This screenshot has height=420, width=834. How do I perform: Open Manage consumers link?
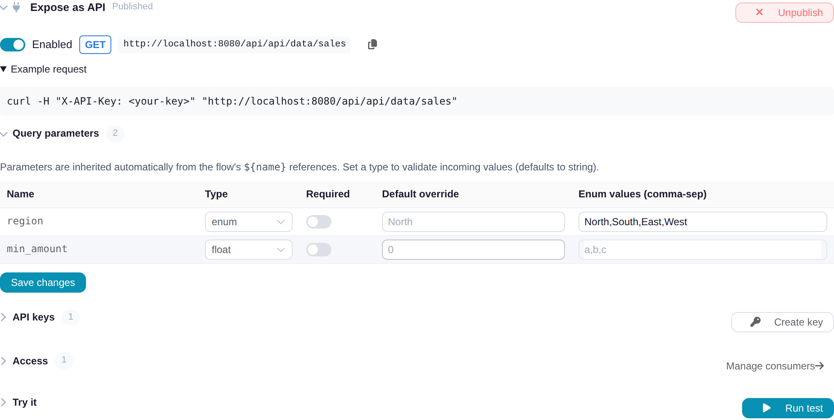[x=775, y=366]
